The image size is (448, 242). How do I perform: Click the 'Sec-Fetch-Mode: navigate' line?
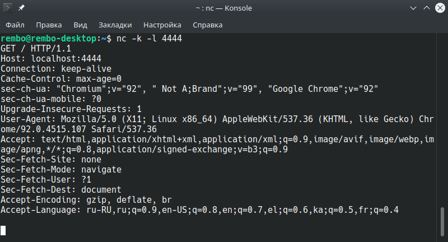click(61, 170)
